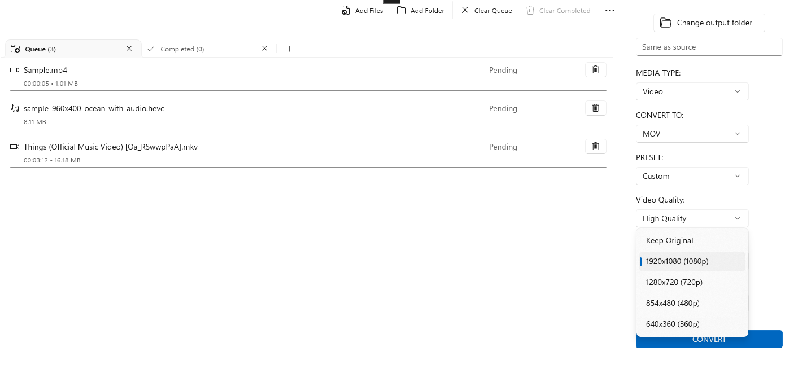Click the Pending status of the .hevc file
Screen dimensions: 785x369
[x=503, y=108]
